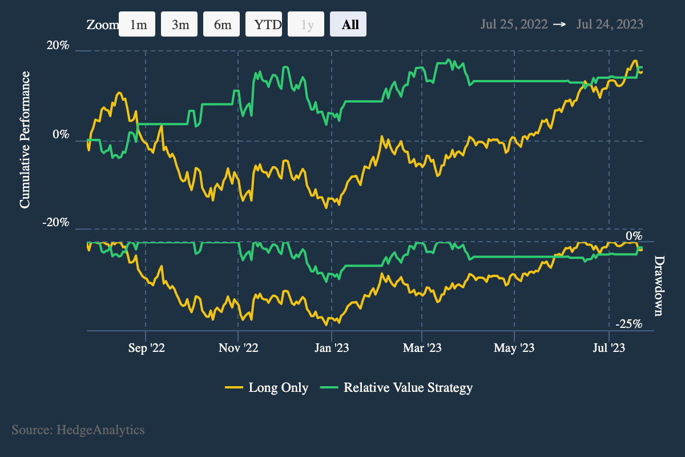The width and height of the screenshot is (685, 457).
Task: Select the 1y zoom preset
Action: point(305,24)
